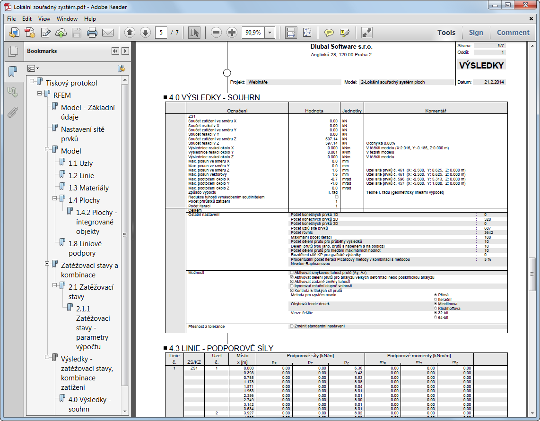
Task: Click the page number input field
Action: [161, 33]
